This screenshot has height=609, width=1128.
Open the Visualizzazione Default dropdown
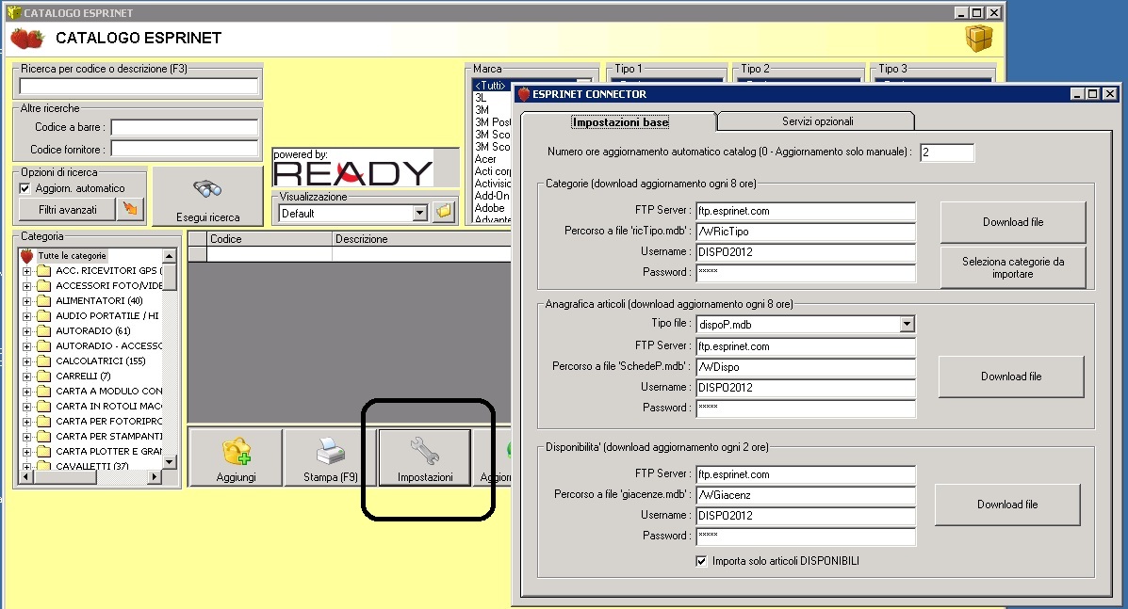point(419,213)
